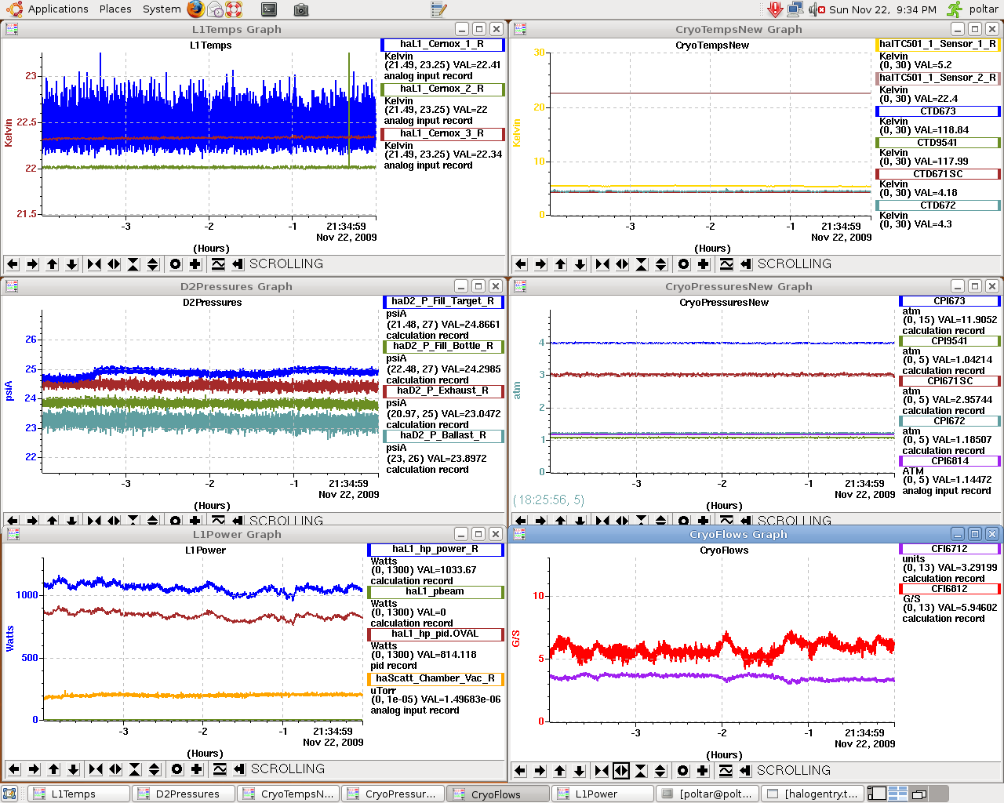Screen dimensions: 1004x803
Task: Open window menu of CryoFlows Graph
Action: click(x=520, y=534)
